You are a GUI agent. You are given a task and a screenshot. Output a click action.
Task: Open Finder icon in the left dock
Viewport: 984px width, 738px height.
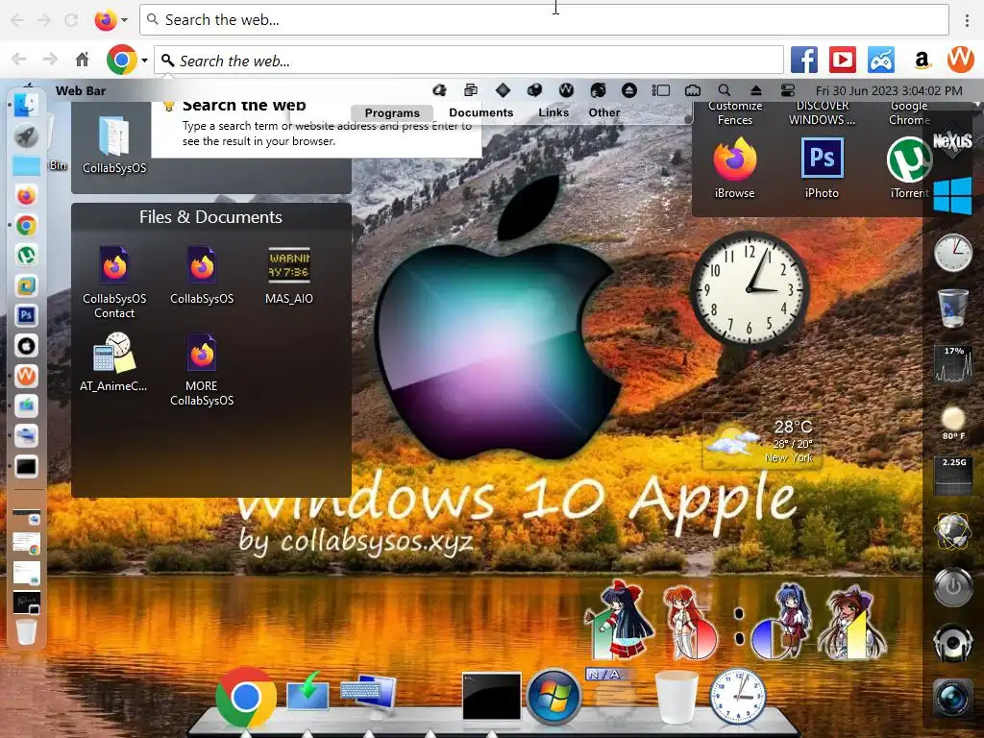26,106
